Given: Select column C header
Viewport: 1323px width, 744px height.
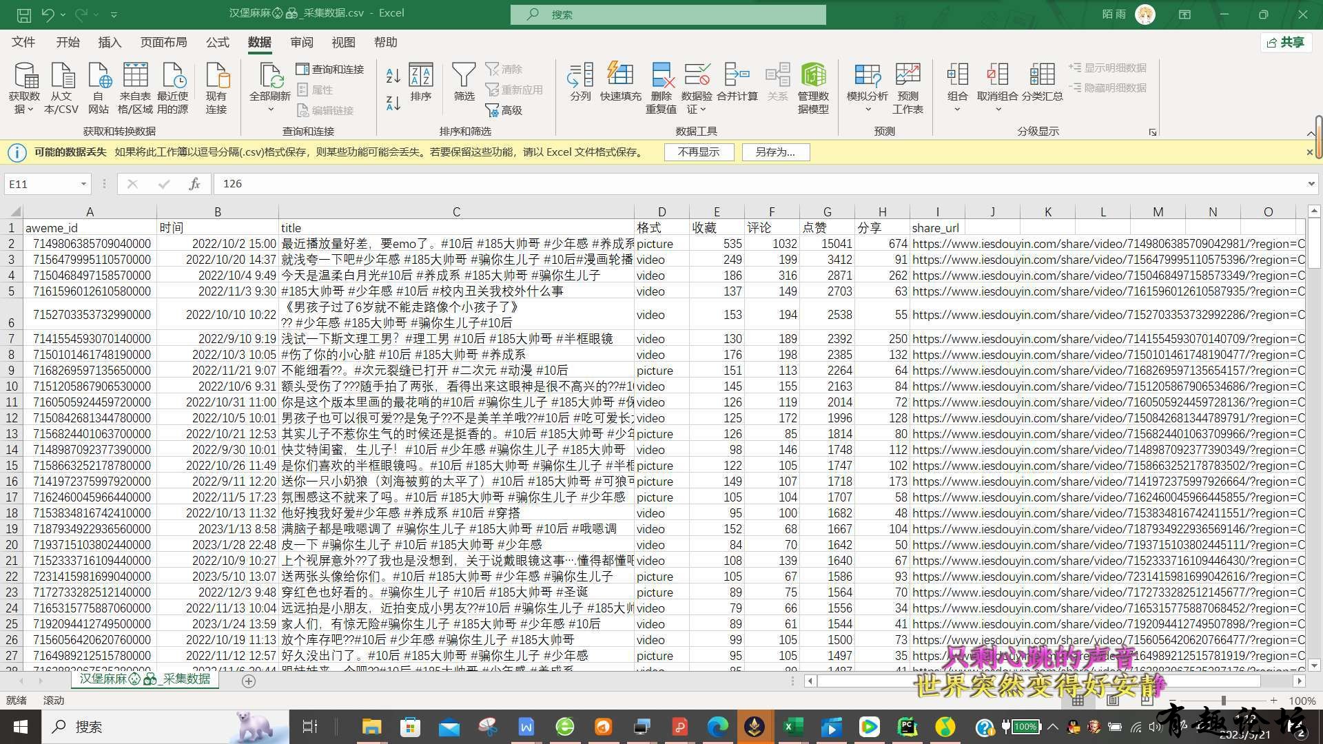Looking at the screenshot, I should point(456,211).
